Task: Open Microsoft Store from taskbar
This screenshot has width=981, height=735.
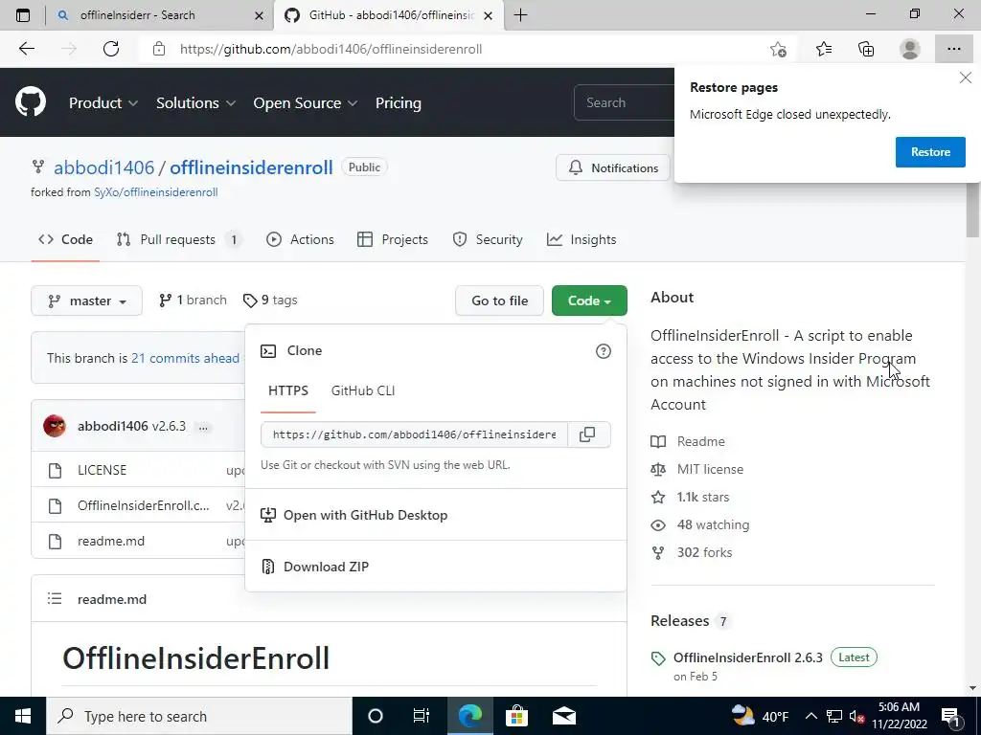Action: pos(516,716)
